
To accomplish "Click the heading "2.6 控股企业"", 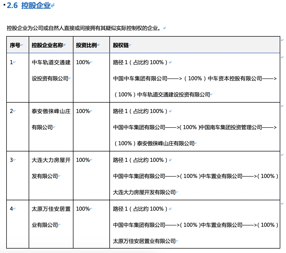I will [29, 5].
